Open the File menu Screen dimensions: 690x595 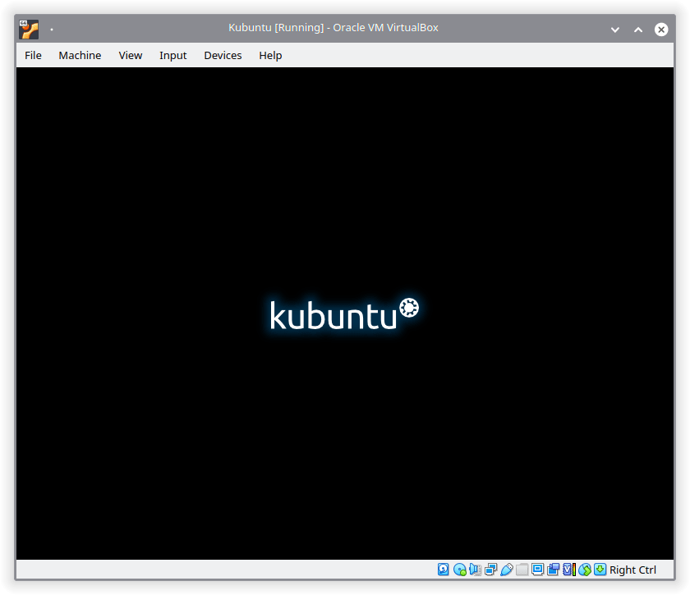pyautogui.click(x=33, y=56)
